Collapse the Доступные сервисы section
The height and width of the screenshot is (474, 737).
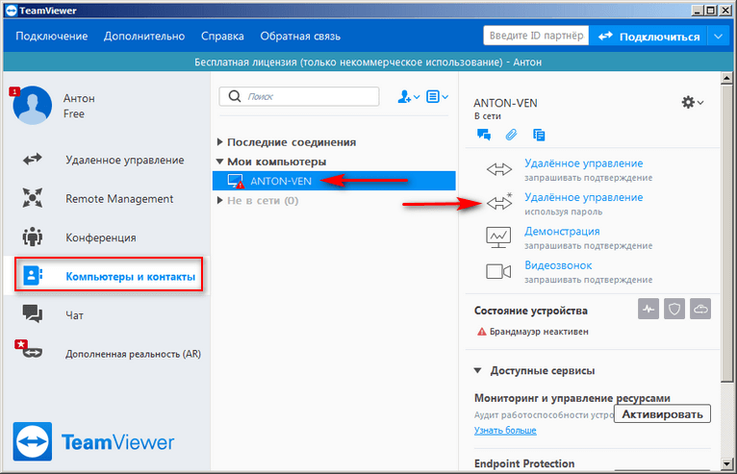coord(477,371)
